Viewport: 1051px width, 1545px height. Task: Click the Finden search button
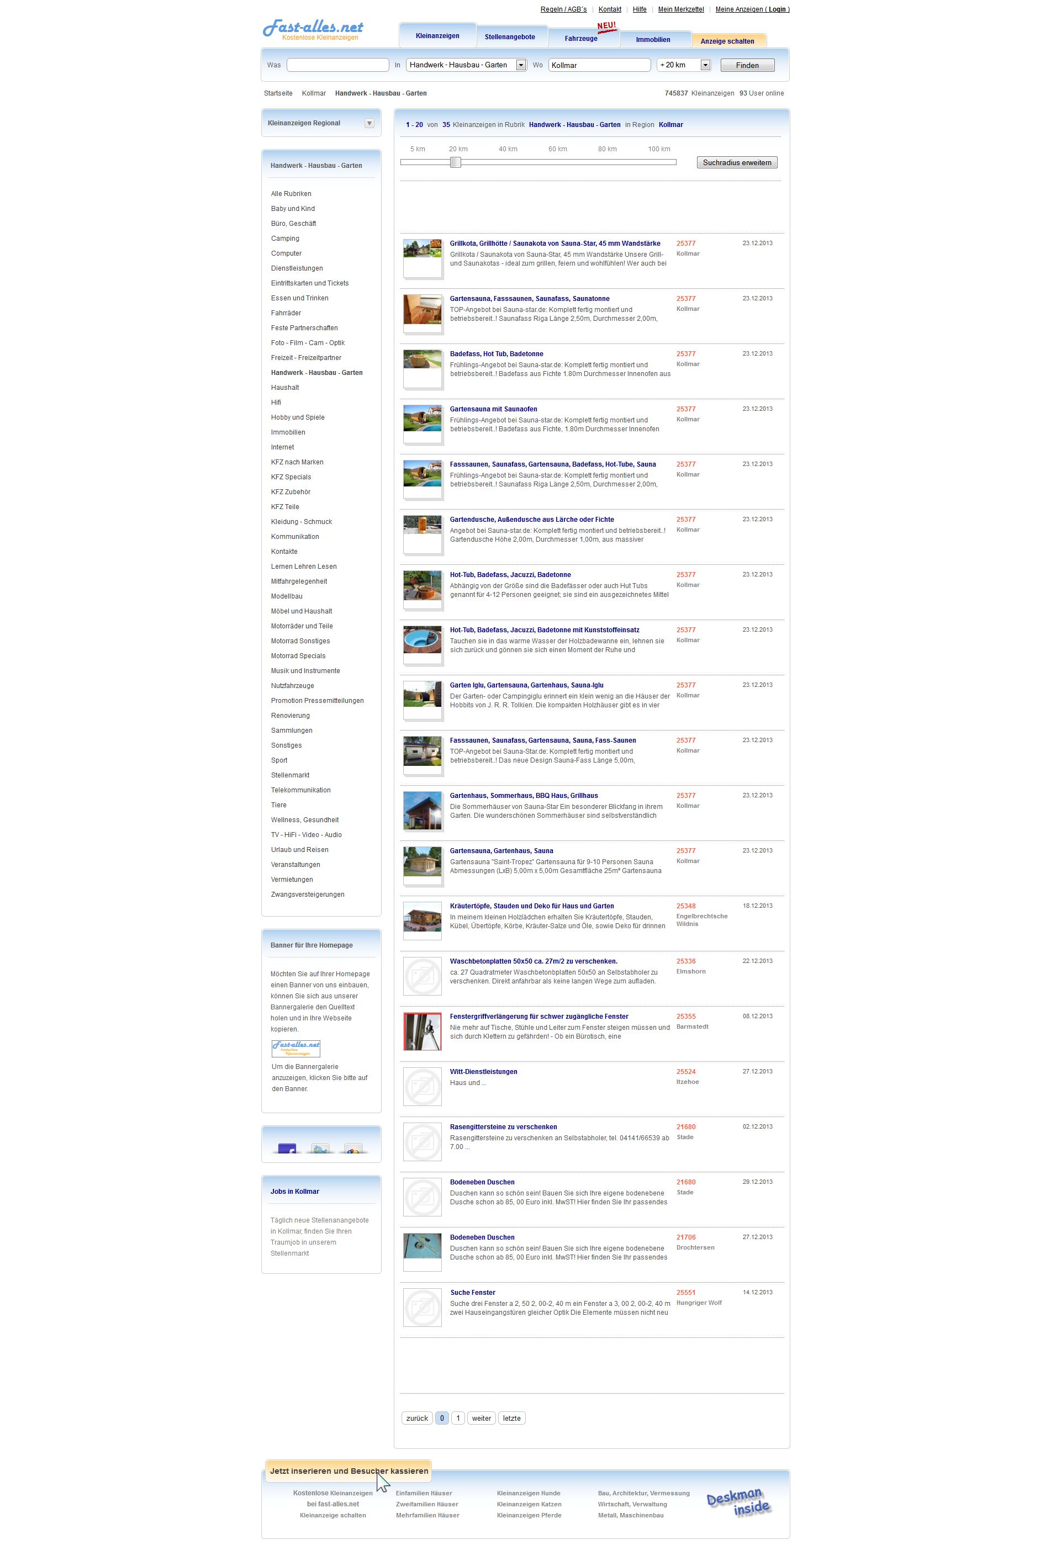(x=747, y=65)
